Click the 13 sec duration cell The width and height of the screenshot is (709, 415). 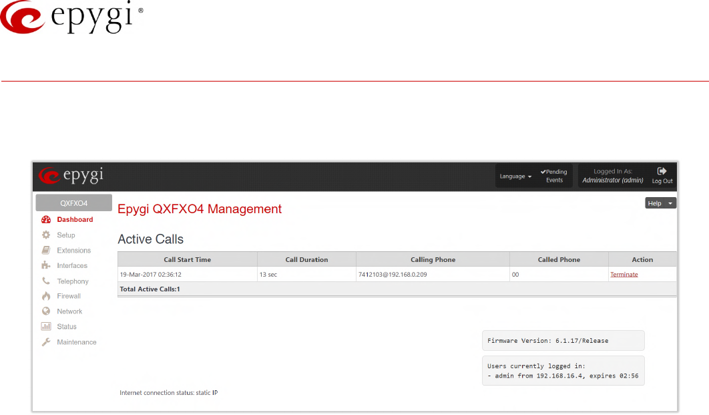[306, 274]
